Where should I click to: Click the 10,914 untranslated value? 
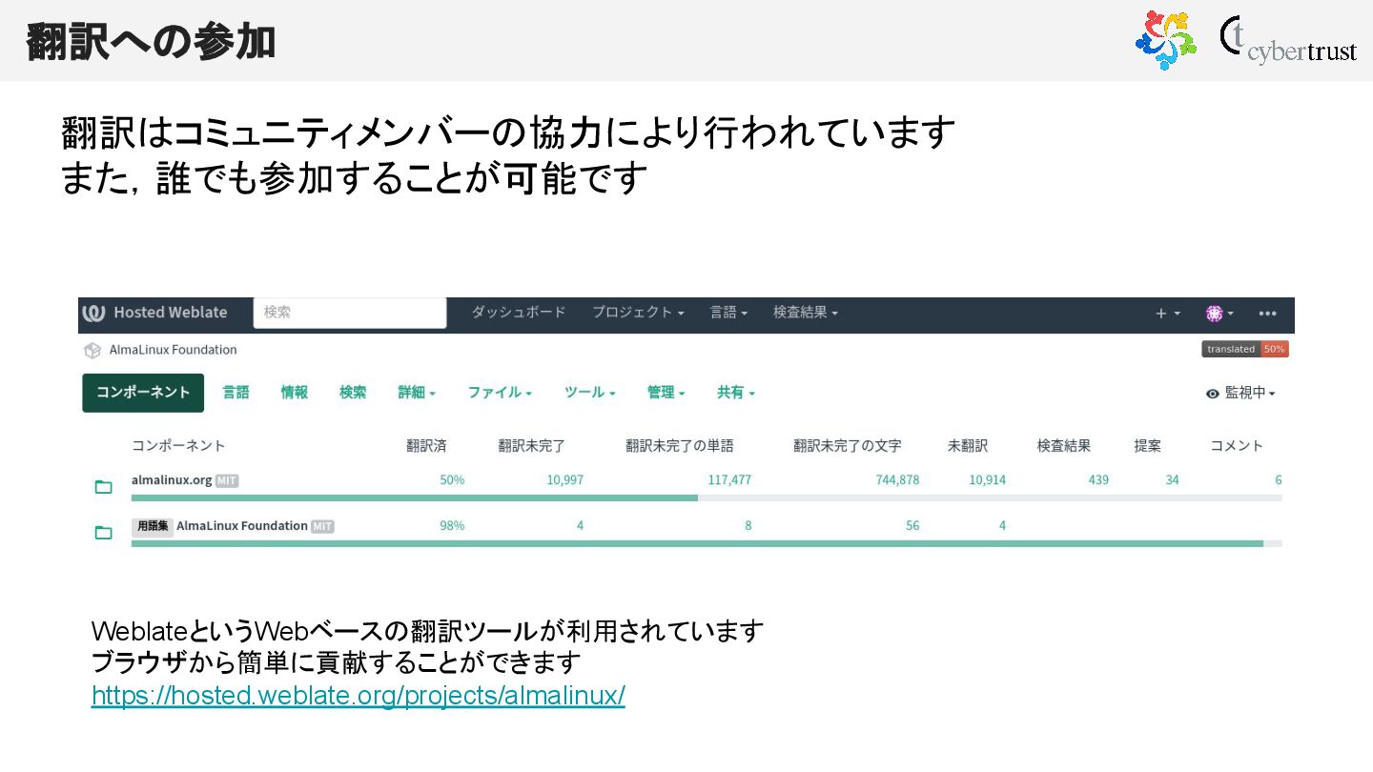(988, 480)
